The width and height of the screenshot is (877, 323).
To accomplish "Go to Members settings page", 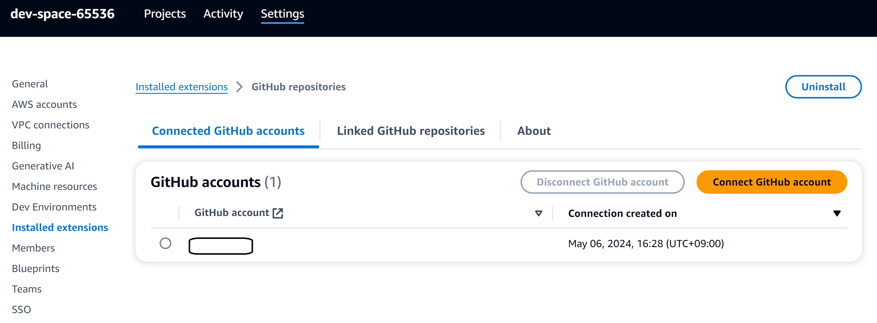I will [x=34, y=248].
